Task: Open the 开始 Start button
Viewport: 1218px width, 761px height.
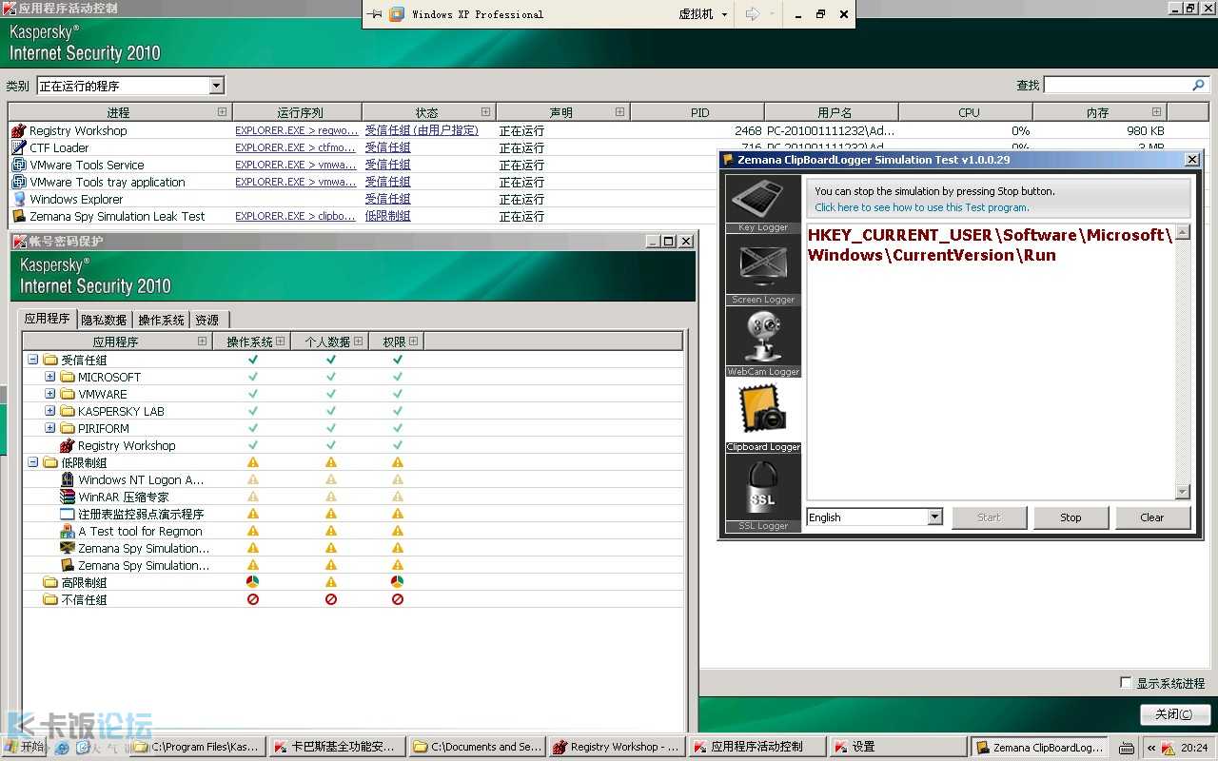Action: coord(25,748)
